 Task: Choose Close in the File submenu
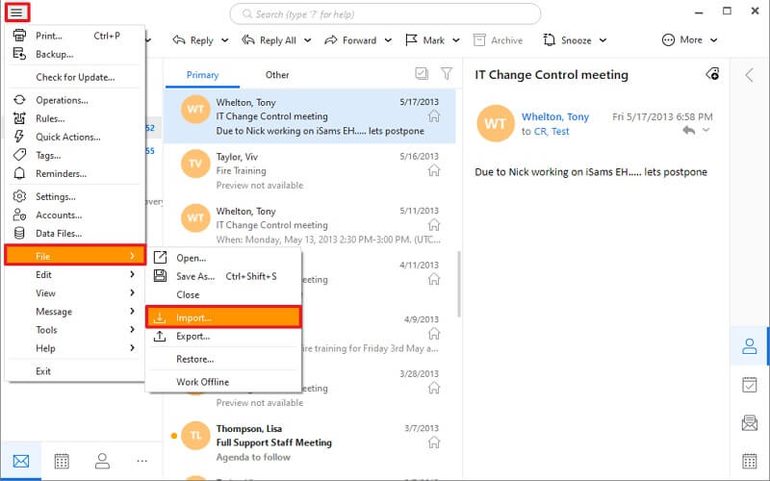223,294
